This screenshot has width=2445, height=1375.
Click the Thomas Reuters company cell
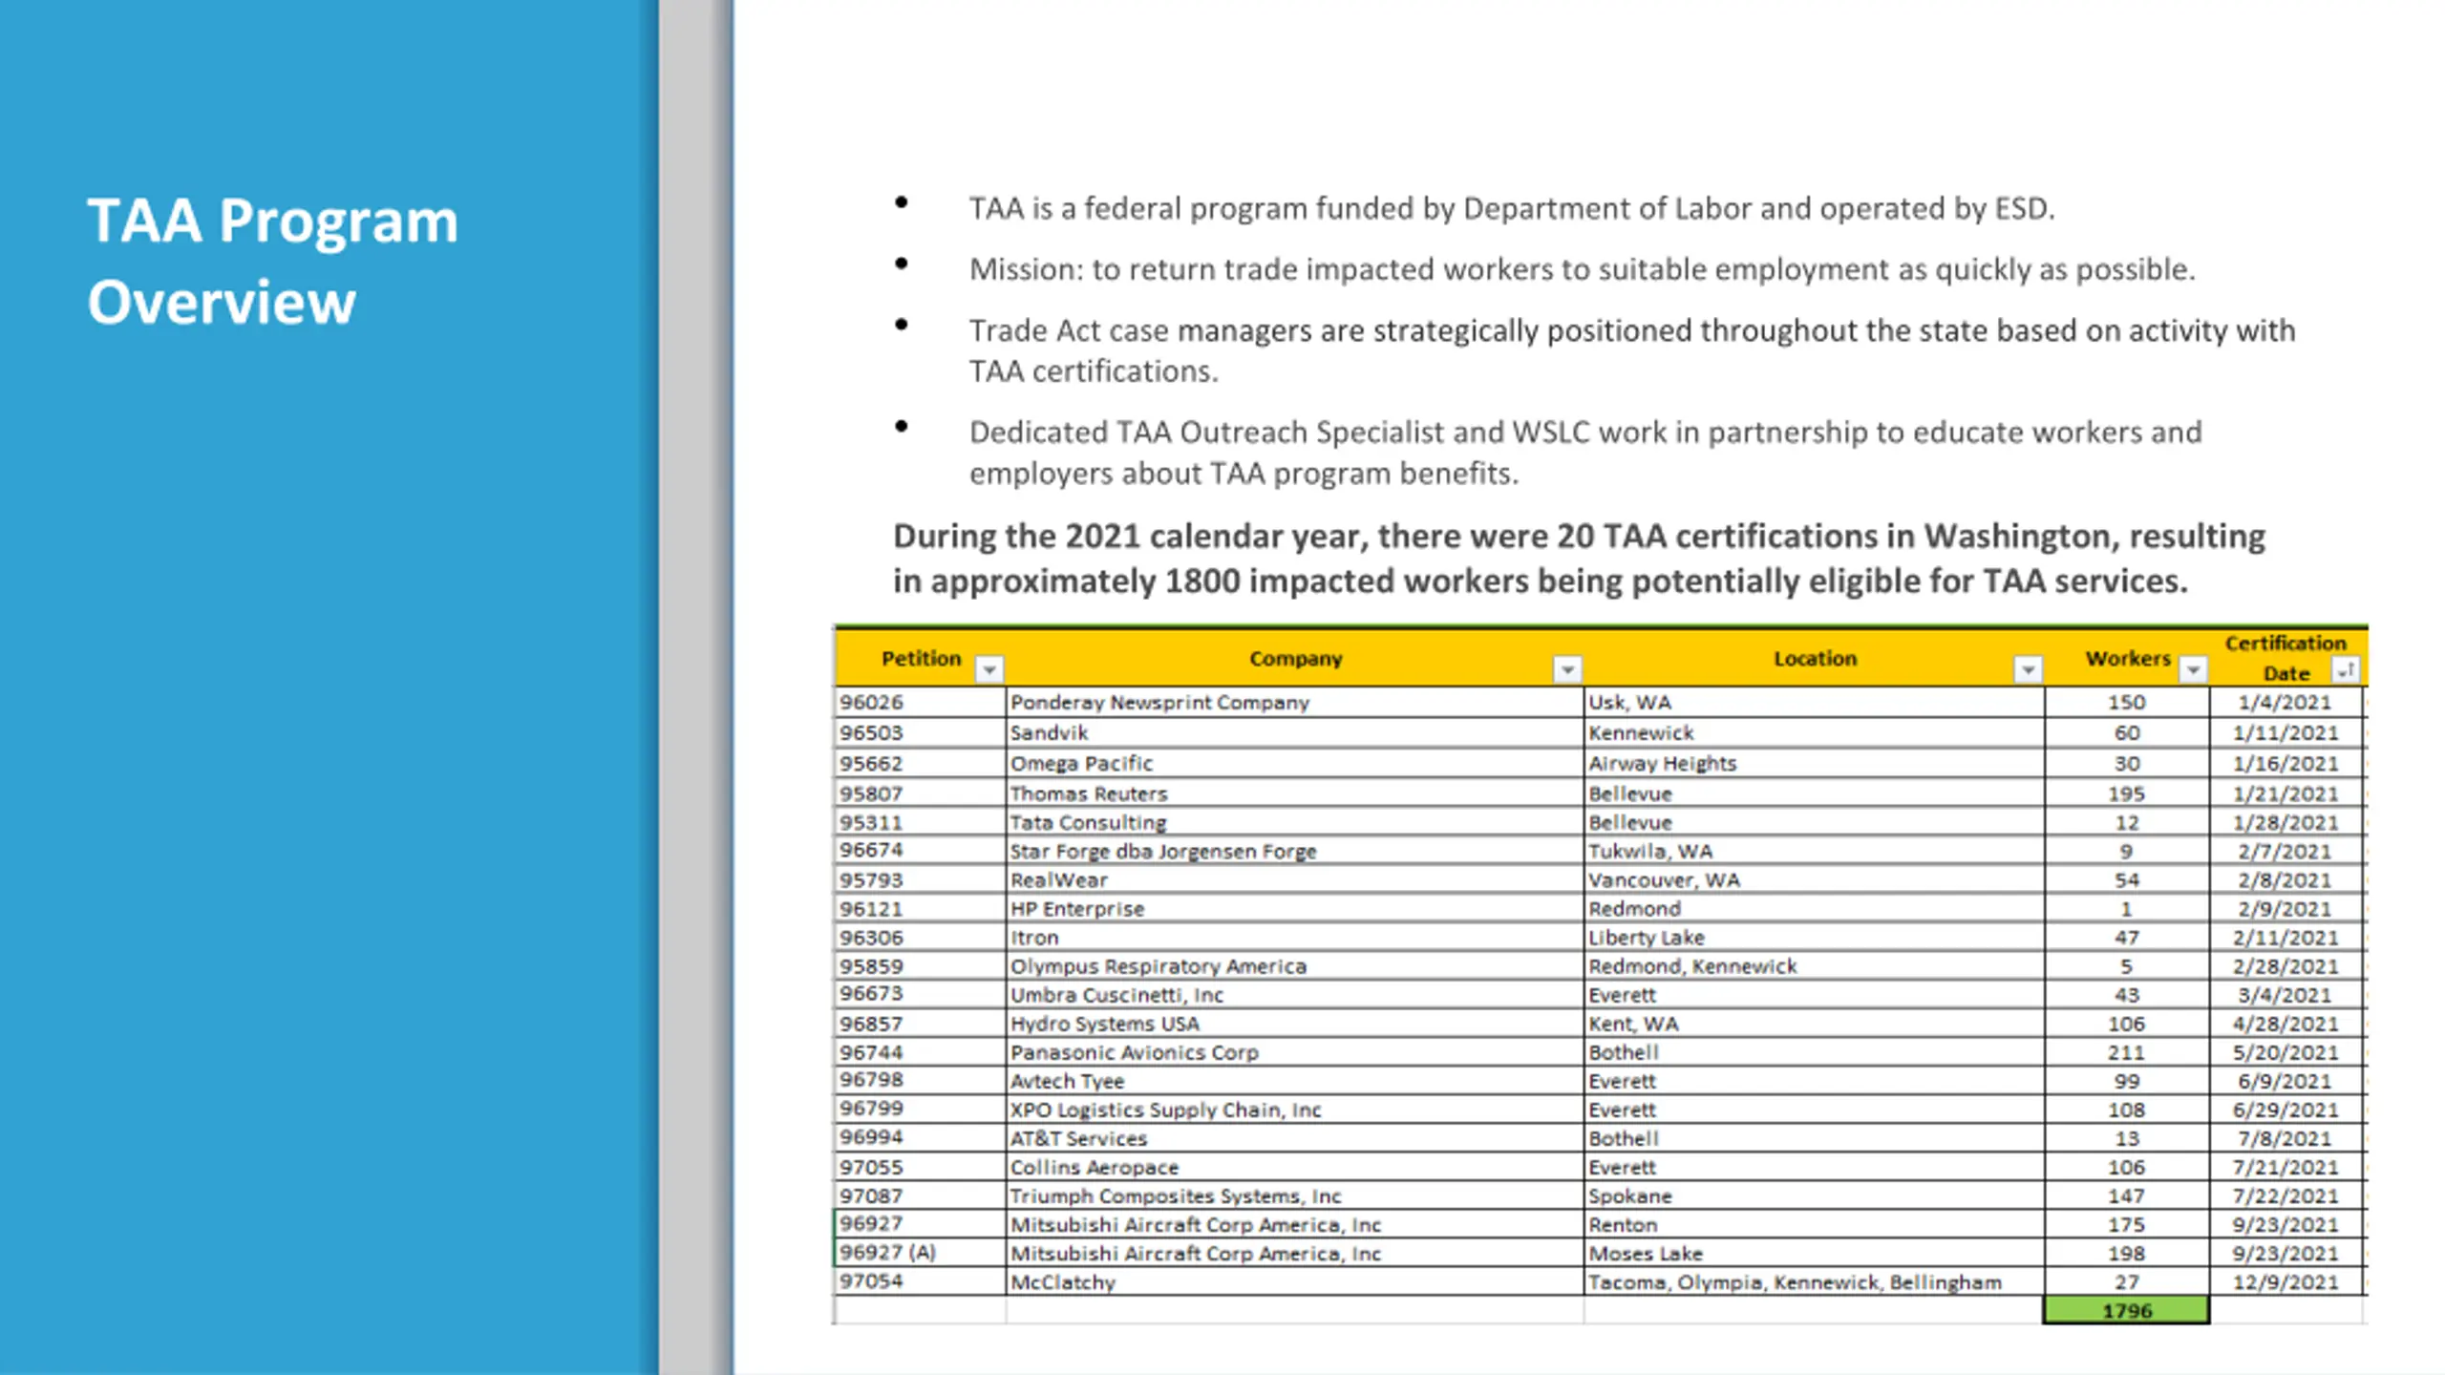click(1295, 793)
